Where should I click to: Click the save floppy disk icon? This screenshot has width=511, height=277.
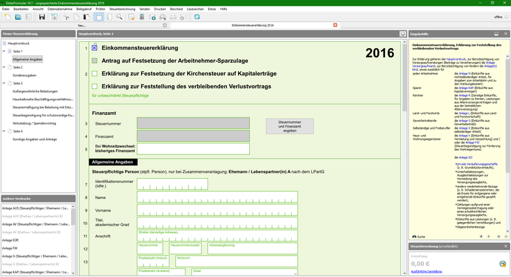tap(42, 17)
